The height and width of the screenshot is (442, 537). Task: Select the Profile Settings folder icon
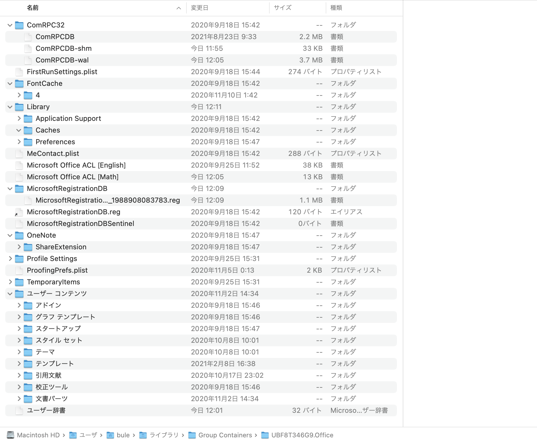(x=19, y=259)
